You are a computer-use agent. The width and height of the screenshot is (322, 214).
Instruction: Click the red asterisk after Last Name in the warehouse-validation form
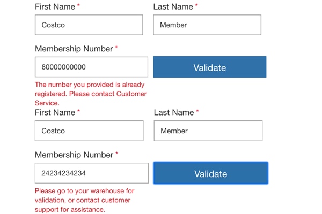point(197,111)
